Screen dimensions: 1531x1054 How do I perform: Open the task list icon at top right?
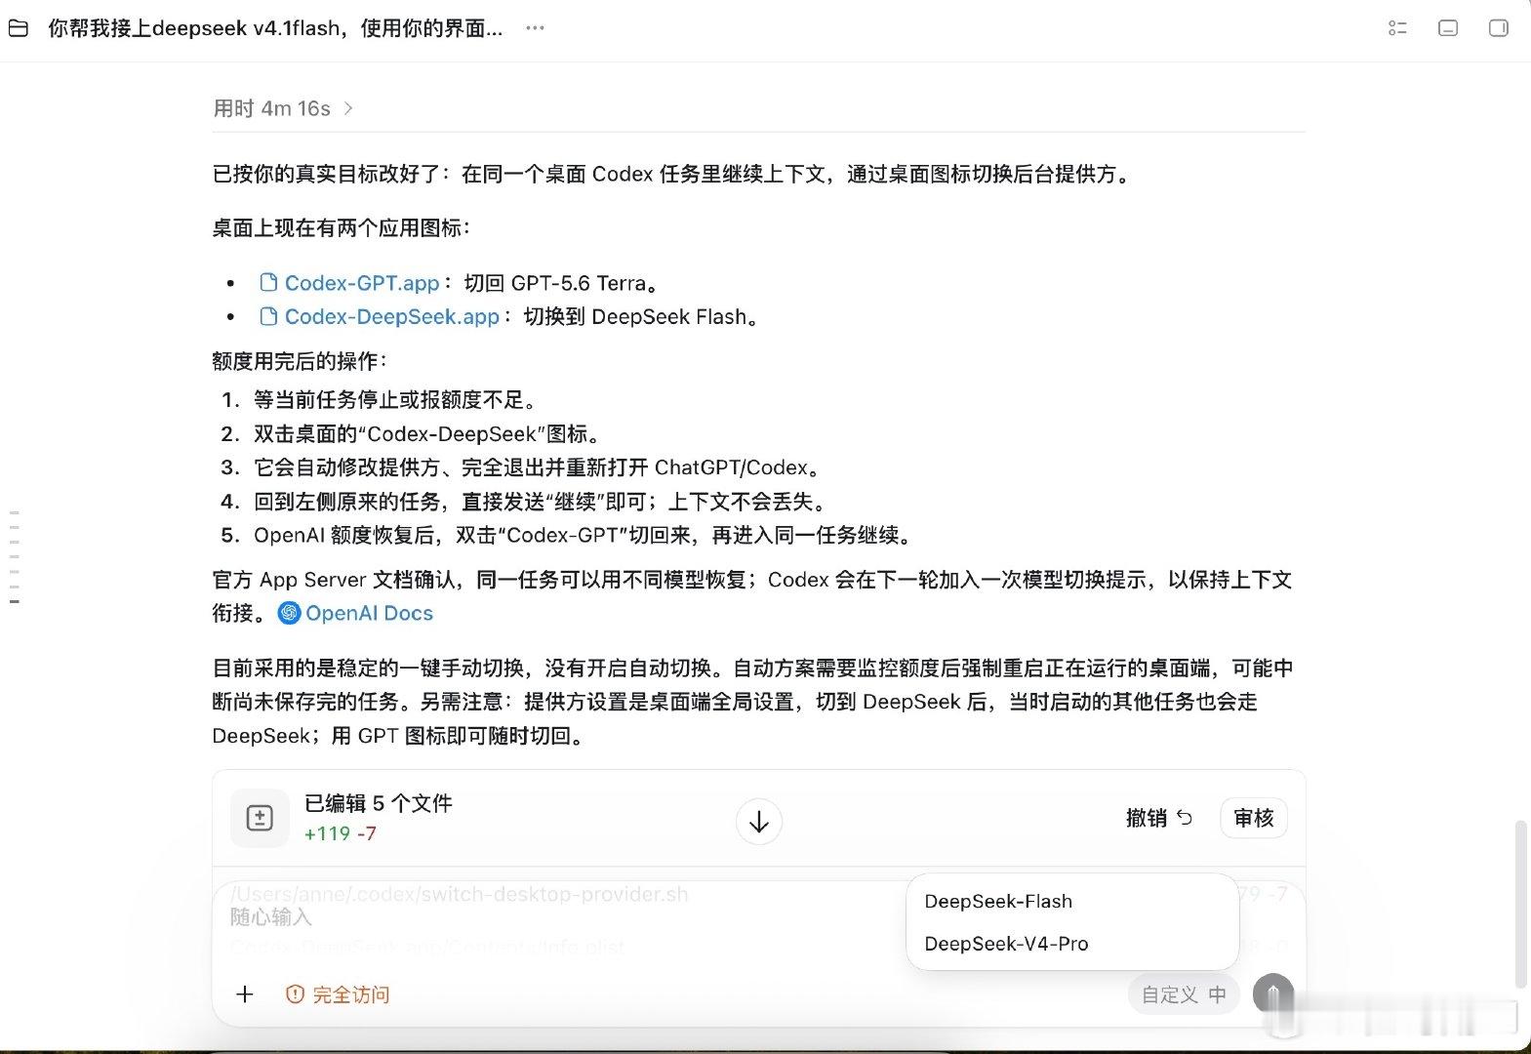[x=1397, y=28]
